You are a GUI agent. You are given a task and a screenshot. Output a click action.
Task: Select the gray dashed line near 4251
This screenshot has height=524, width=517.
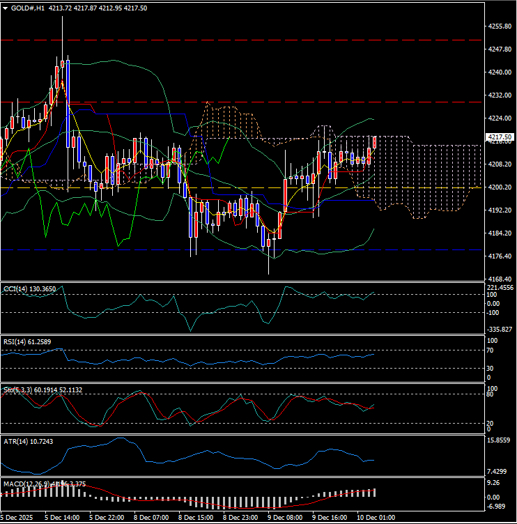pos(279,40)
